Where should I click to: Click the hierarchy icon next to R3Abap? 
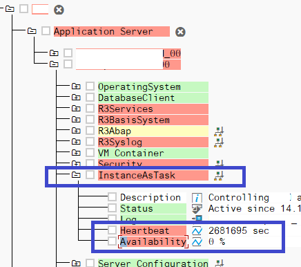219,131
